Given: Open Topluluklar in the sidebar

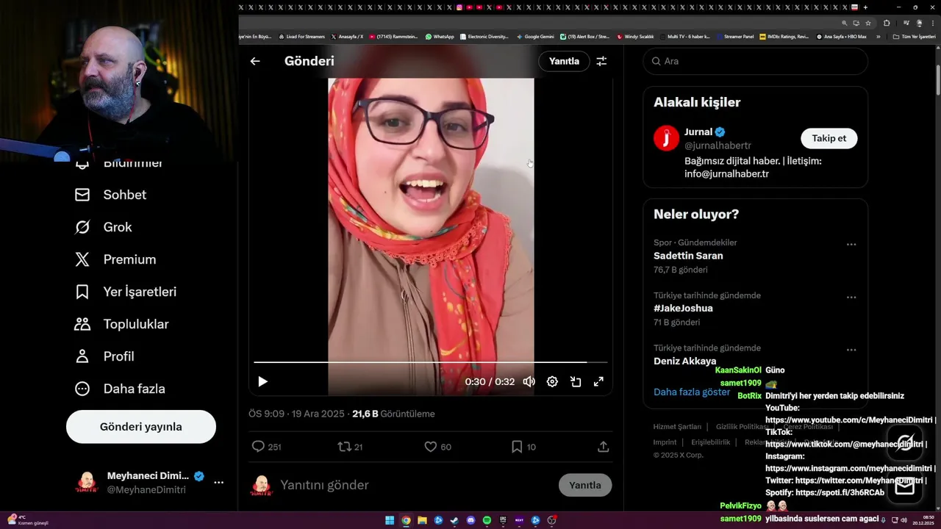Looking at the screenshot, I should click(122, 324).
